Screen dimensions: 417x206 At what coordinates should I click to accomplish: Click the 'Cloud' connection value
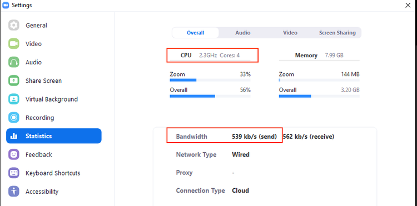(240, 190)
